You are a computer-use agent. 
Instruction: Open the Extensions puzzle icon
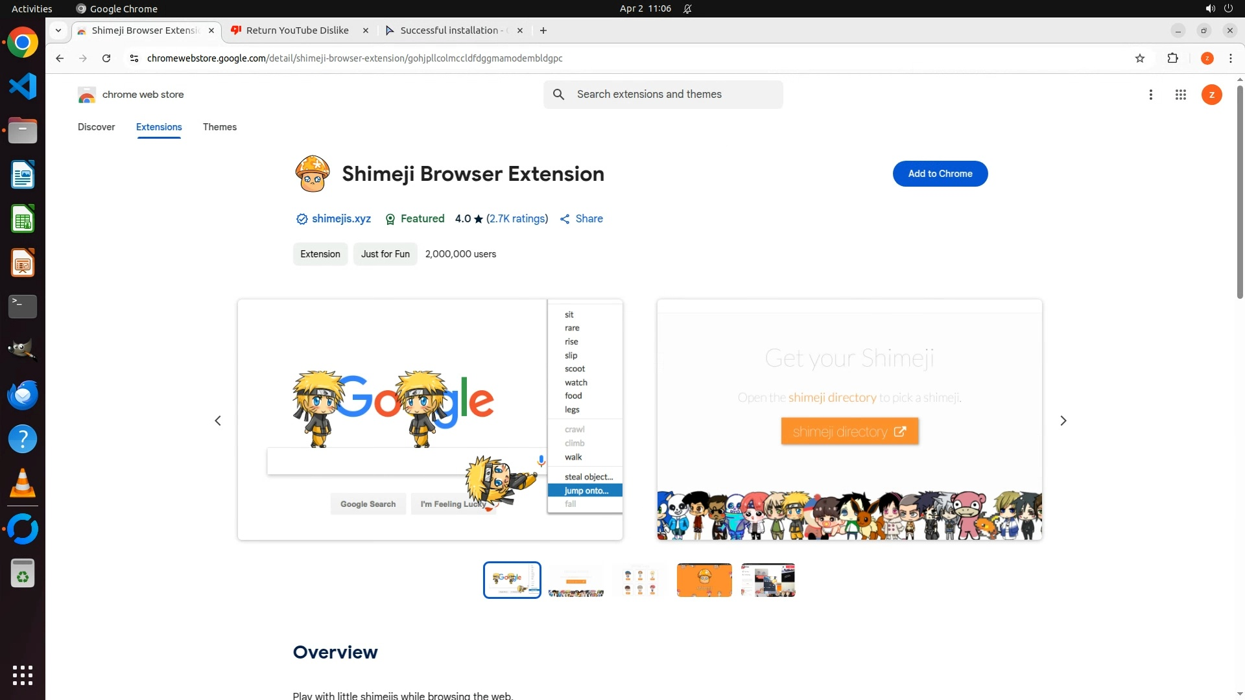point(1172,58)
